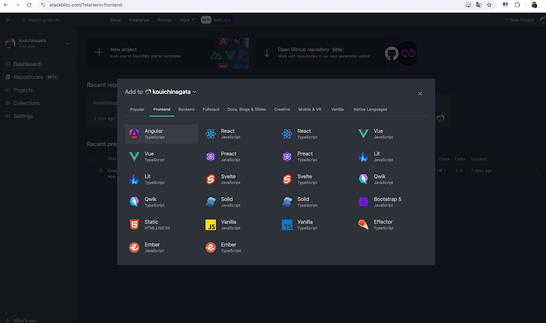Select the Bootstrap 5 icon

(364, 202)
